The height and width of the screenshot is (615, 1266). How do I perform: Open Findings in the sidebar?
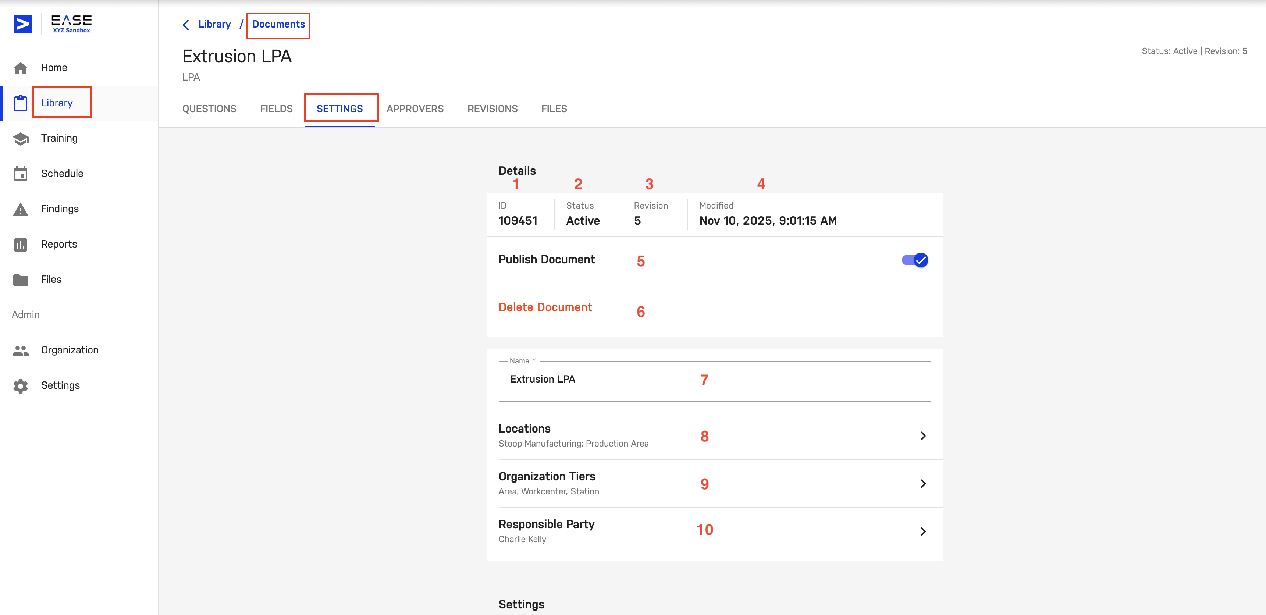[60, 209]
